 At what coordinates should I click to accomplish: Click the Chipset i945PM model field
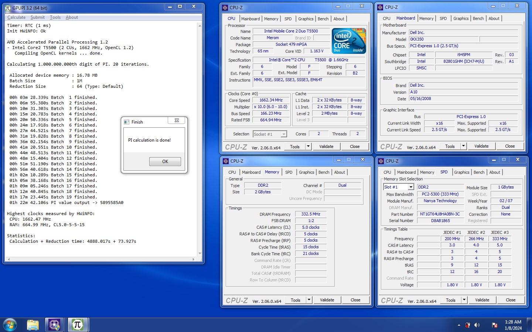464,55
